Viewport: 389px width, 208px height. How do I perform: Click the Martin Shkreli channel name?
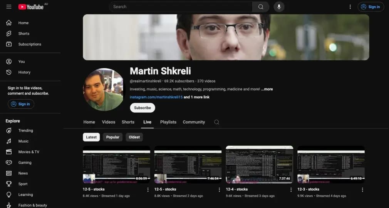tap(160, 71)
